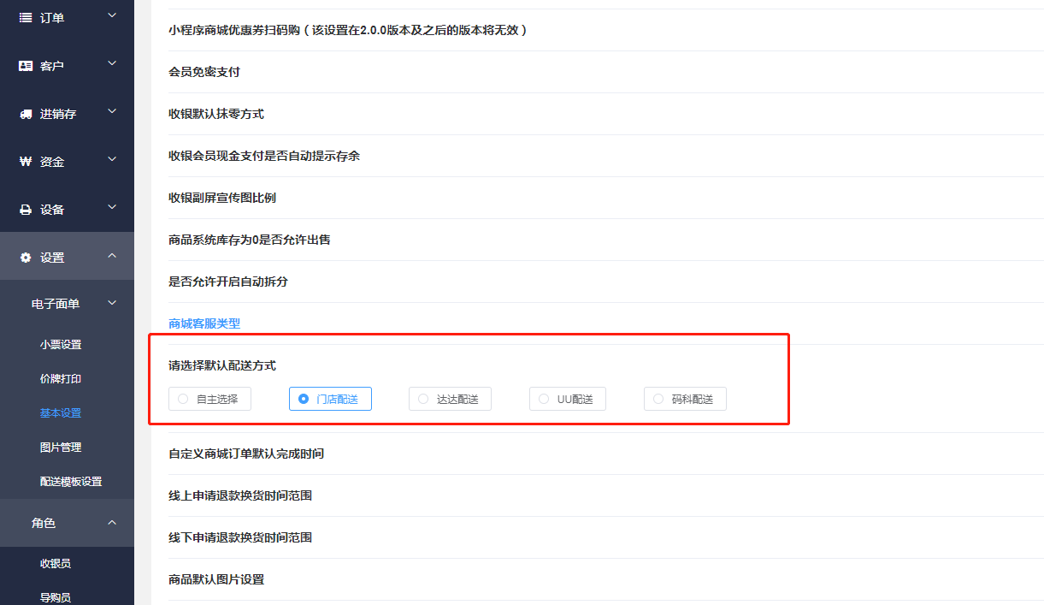Open the 设备 sidebar menu

pyautogui.click(x=67, y=210)
